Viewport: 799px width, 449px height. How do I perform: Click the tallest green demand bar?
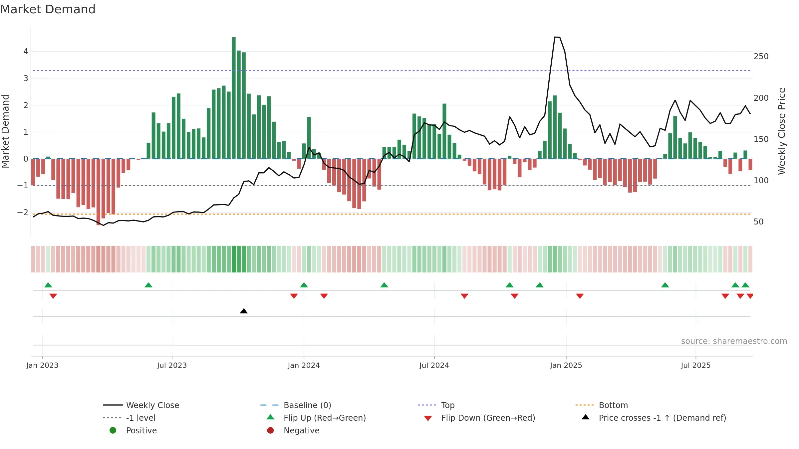click(234, 98)
